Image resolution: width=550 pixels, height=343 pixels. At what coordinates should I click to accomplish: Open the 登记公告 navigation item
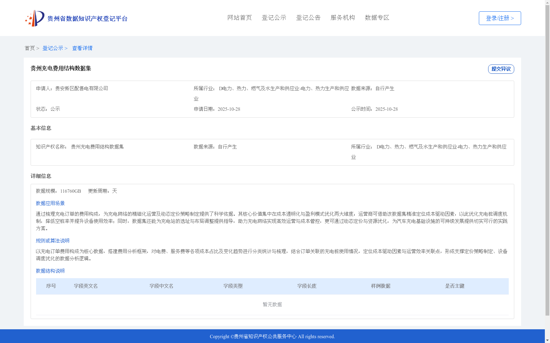(308, 17)
